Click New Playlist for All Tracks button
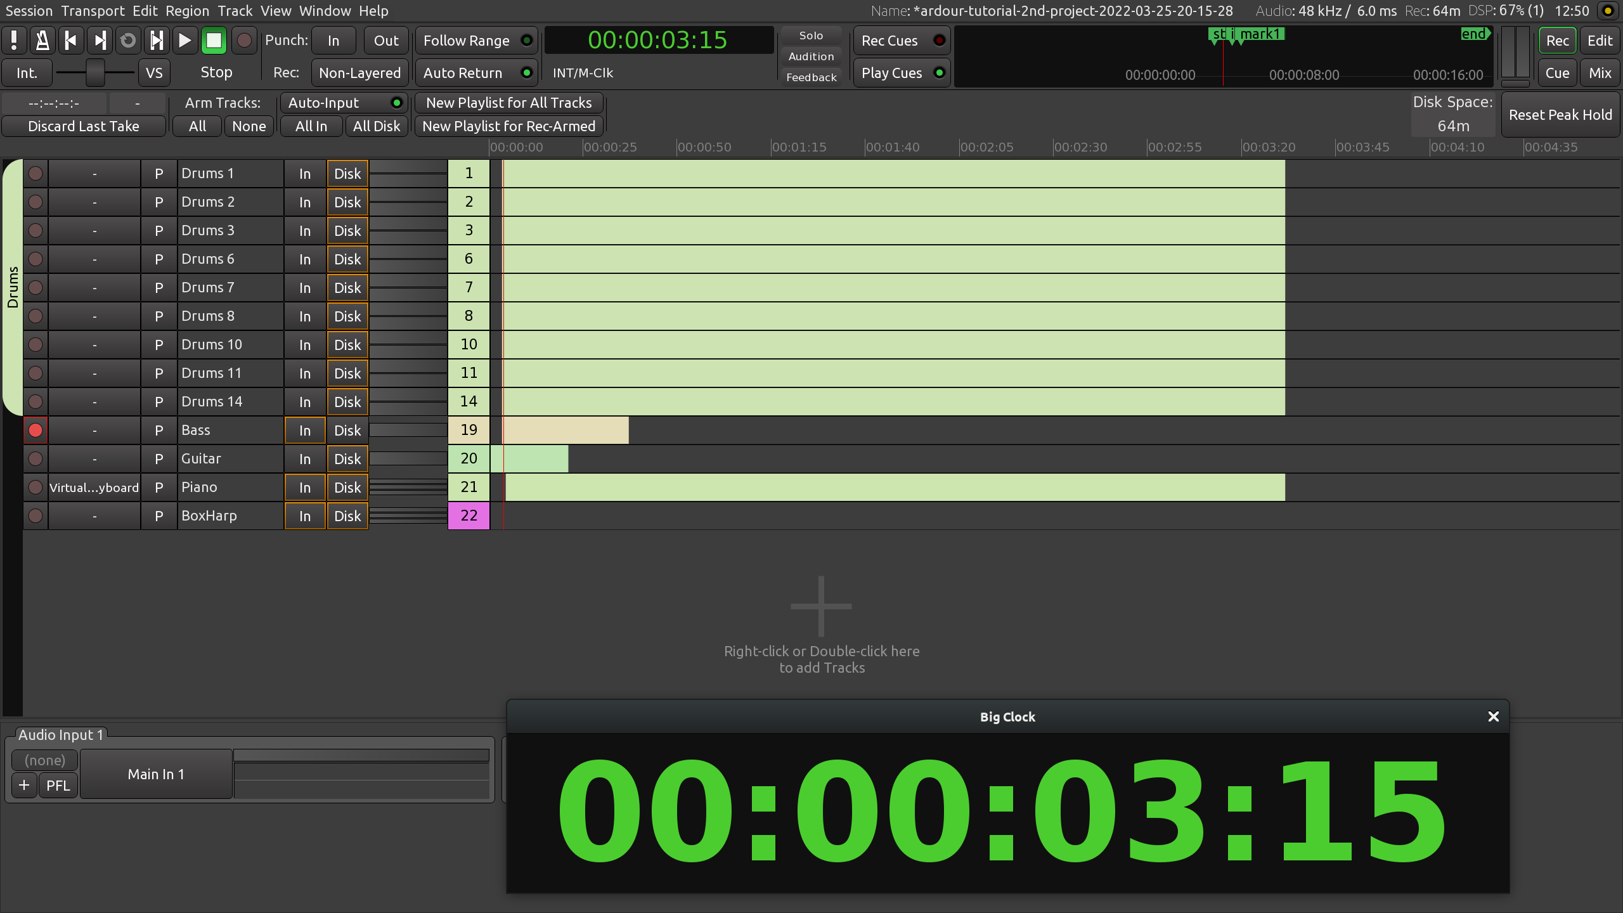 click(x=508, y=103)
